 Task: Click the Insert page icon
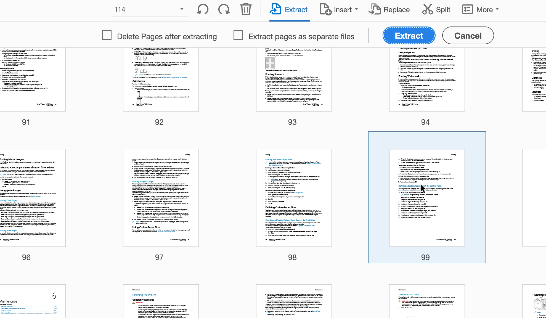[325, 9]
